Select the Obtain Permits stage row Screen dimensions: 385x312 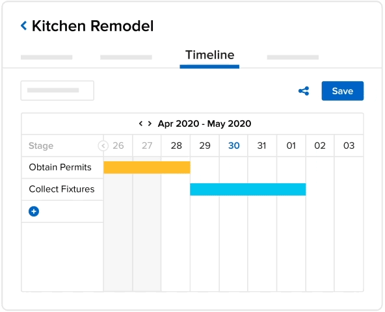62,168
